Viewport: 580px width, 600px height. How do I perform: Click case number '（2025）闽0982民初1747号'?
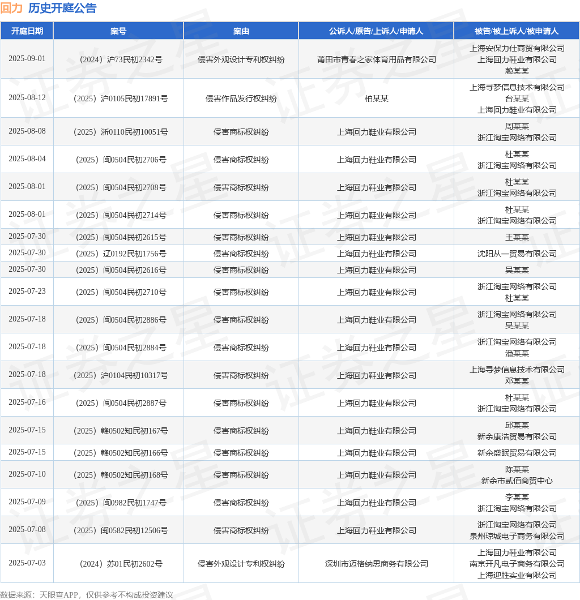coord(121,503)
